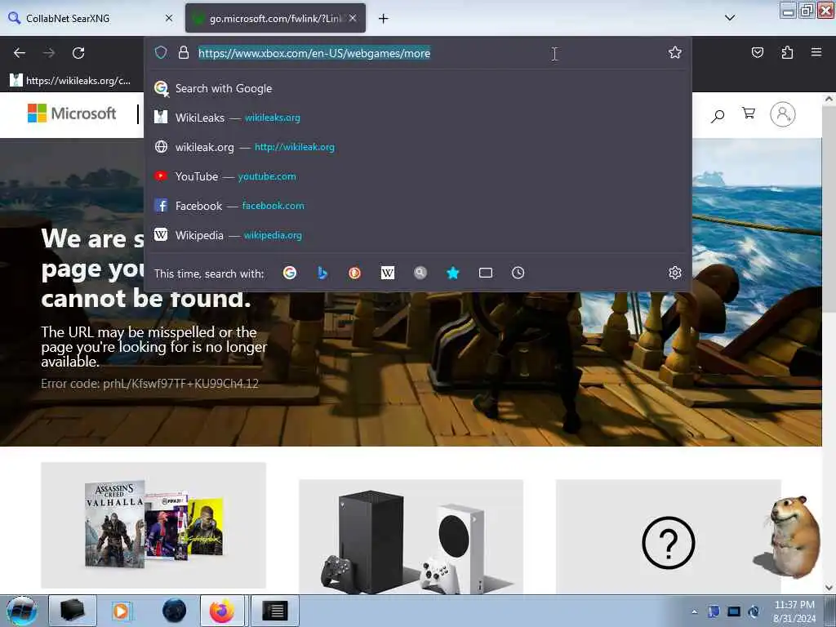The width and height of the screenshot is (836, 627).
Task: Reload the page with the refresh icon
Action: click(x=78, y=53)
